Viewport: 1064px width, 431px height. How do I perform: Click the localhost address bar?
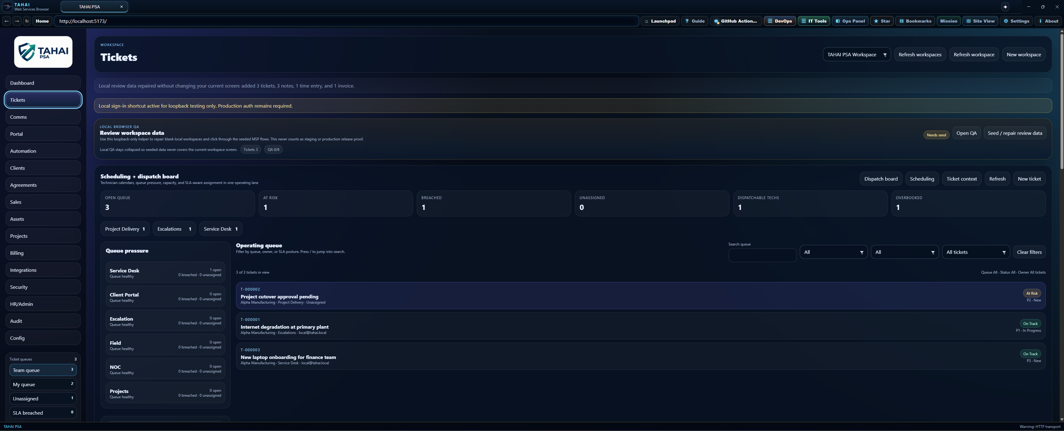[346, 21]
